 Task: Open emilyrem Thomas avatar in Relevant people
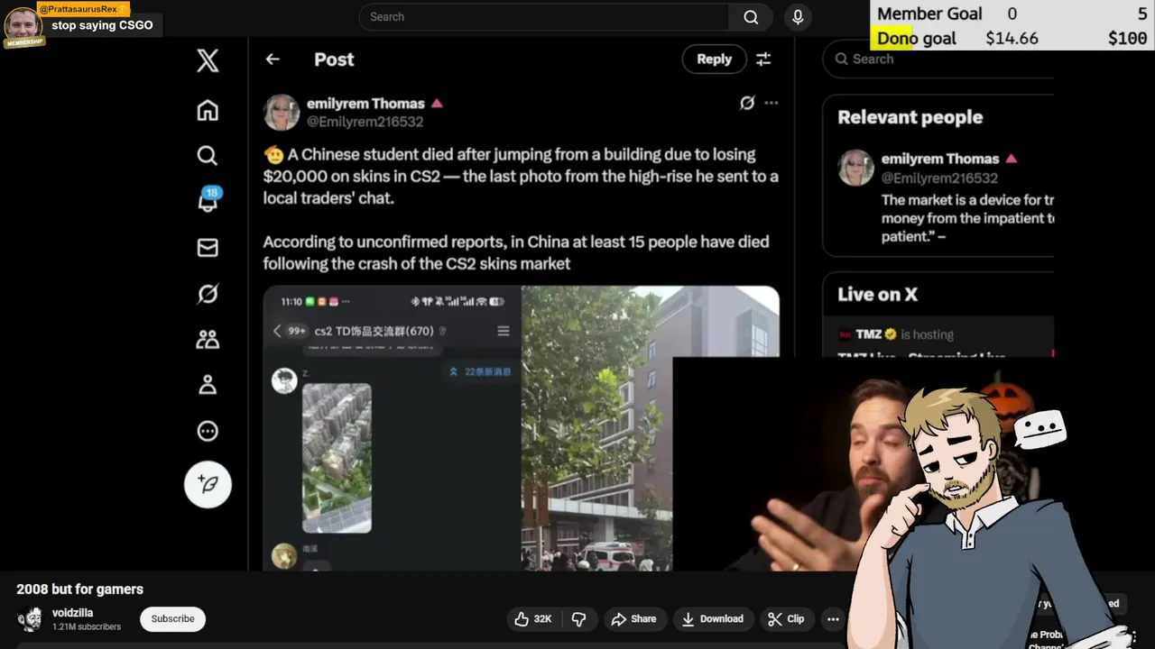[855, 168]
